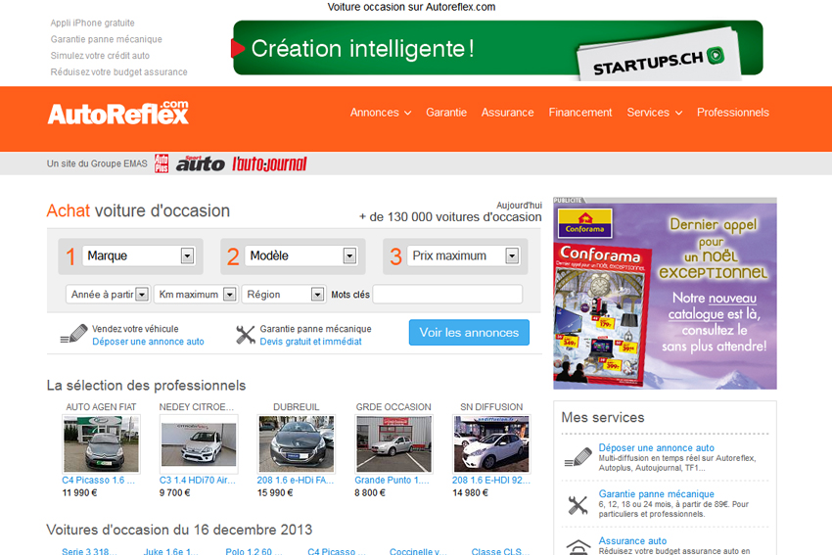Expand the Services menu
Screen dimensions: 832x555
coord(654,113)
